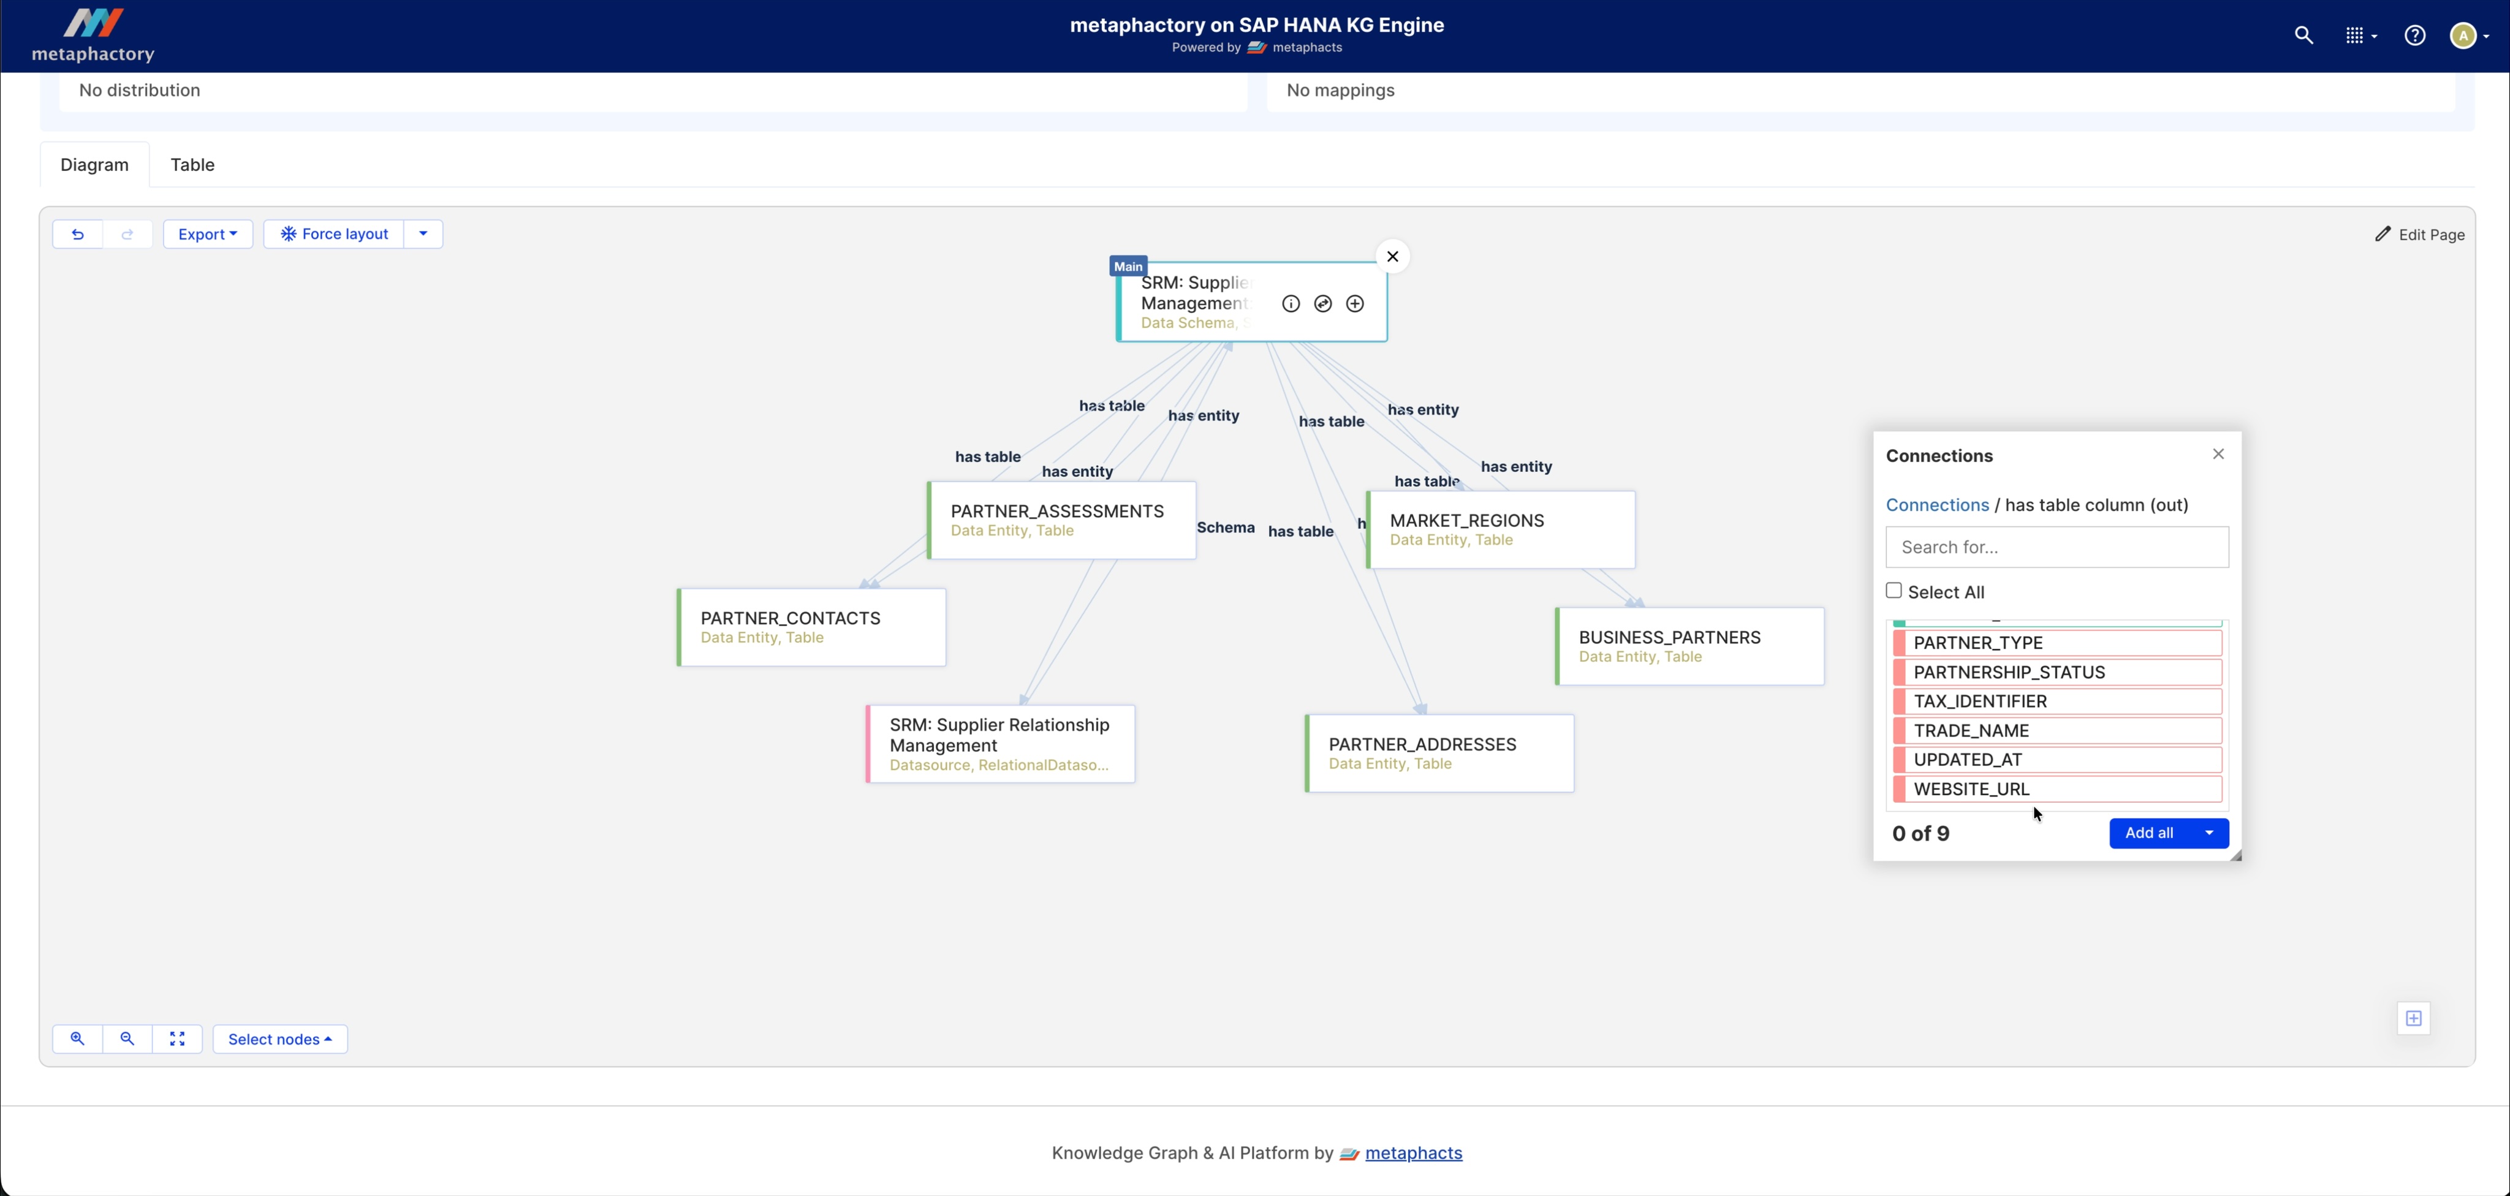Select the PARTNER_CONTACTS node
Screen dimensions: 2510x1196
(812, 627)
